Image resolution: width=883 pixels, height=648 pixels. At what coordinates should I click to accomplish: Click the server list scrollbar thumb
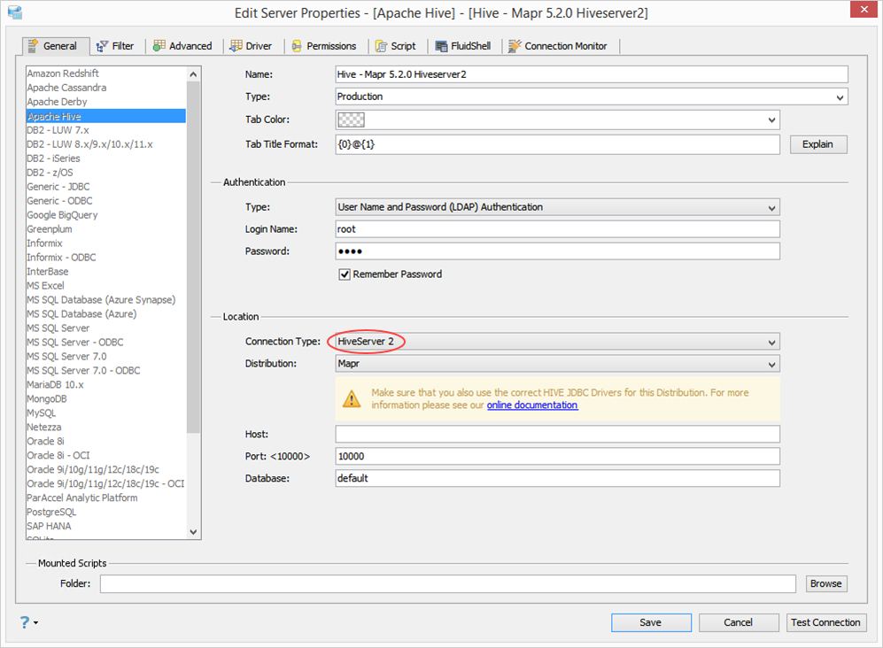coord(193,257)
